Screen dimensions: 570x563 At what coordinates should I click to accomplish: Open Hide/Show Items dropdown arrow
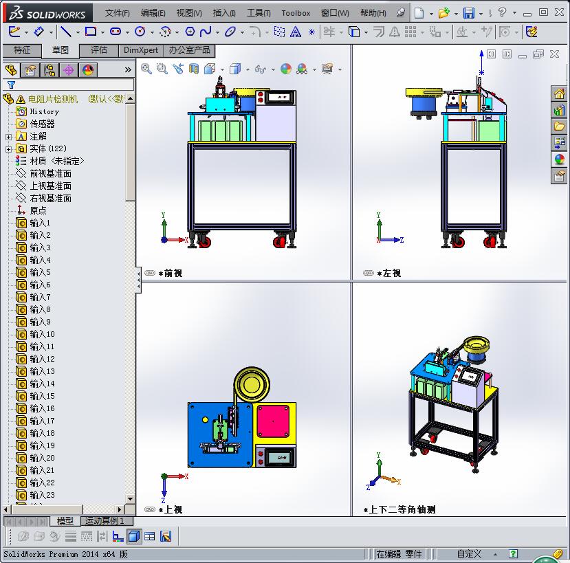273,69
